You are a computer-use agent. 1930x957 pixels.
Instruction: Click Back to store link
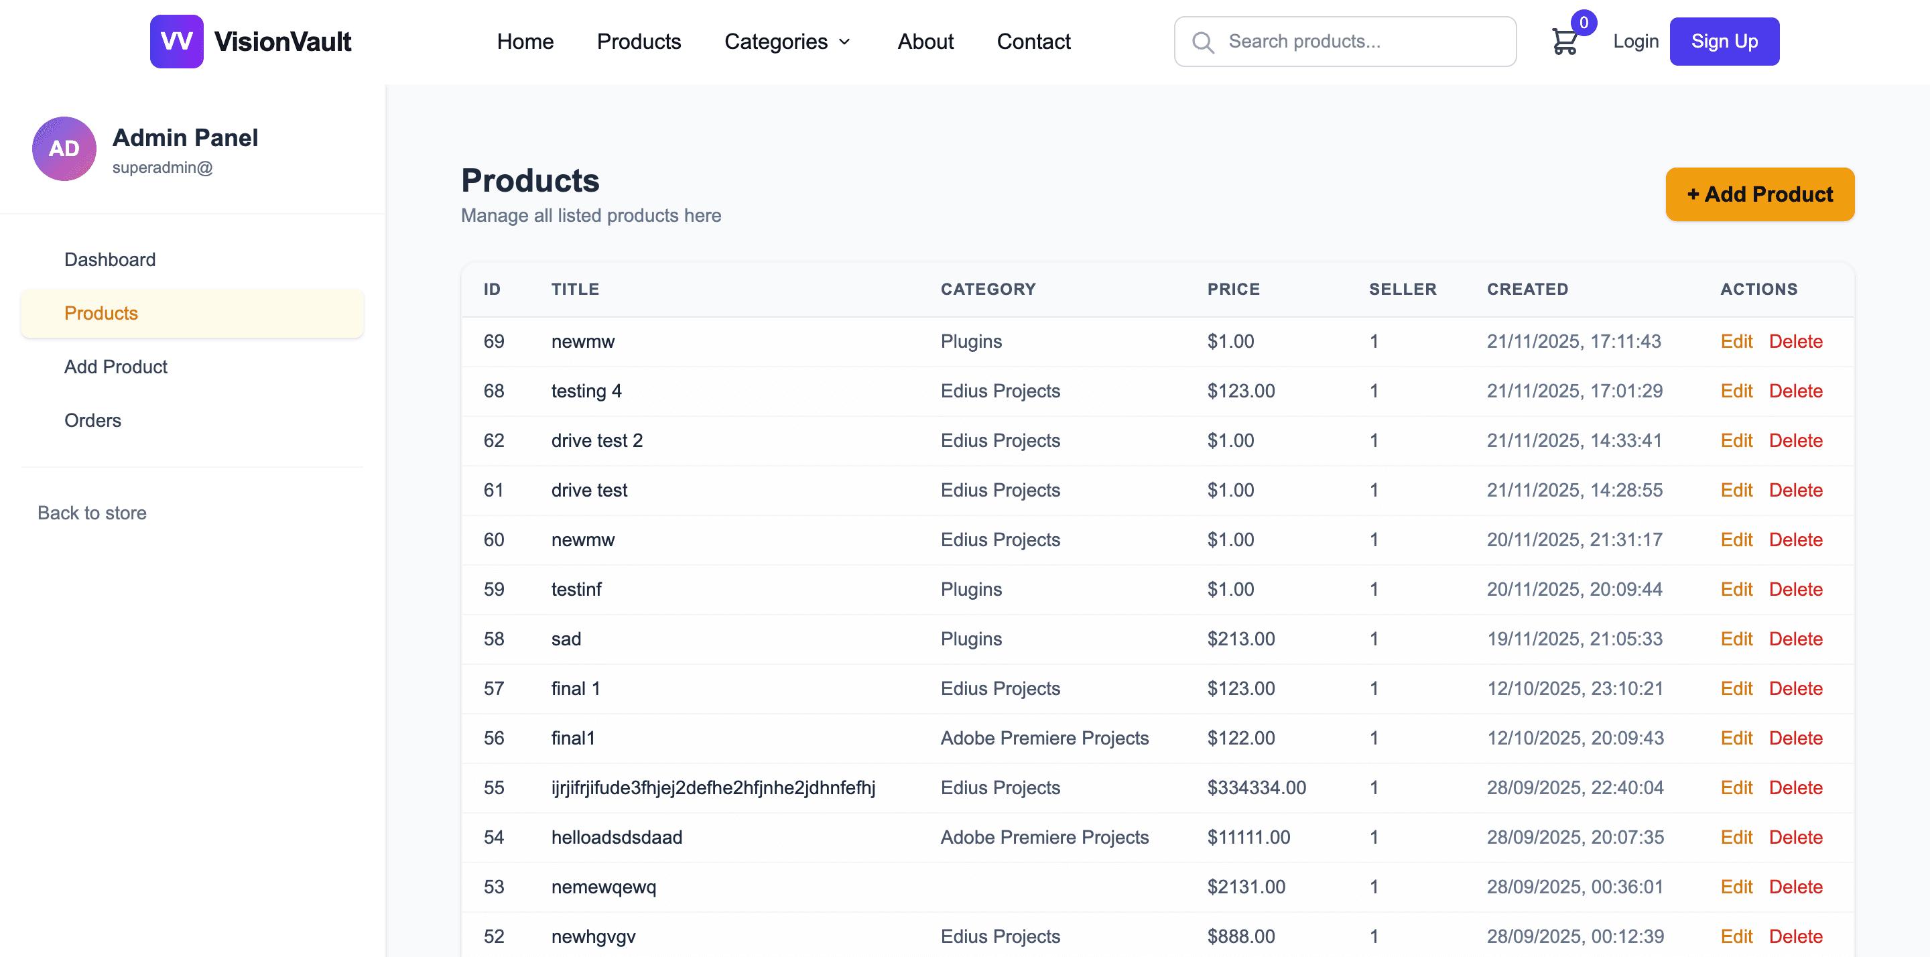[x=92, y=513]
